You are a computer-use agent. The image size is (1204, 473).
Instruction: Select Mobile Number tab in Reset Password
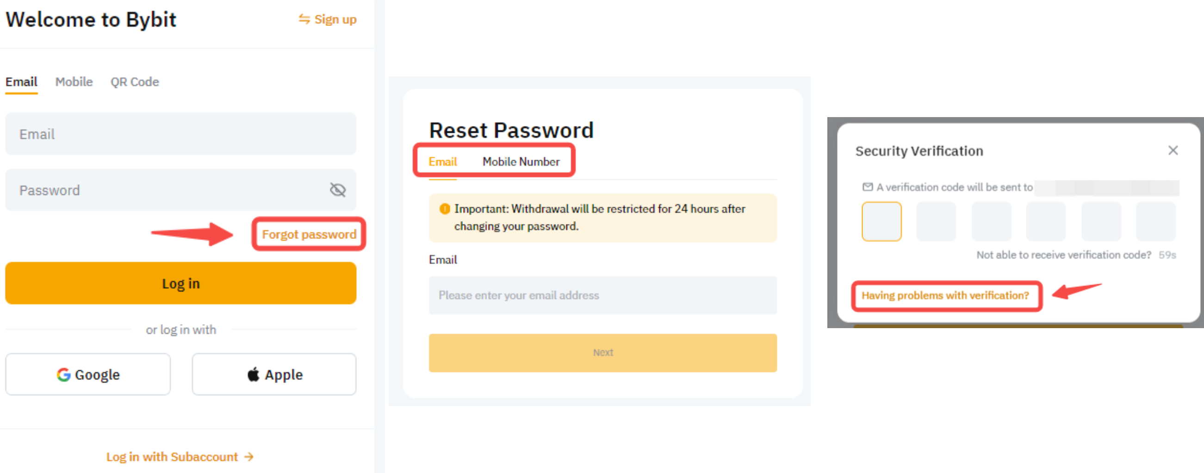(521, 162)
